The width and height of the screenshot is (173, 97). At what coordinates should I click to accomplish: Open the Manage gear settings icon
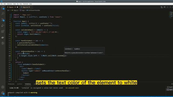pos(3,93)
